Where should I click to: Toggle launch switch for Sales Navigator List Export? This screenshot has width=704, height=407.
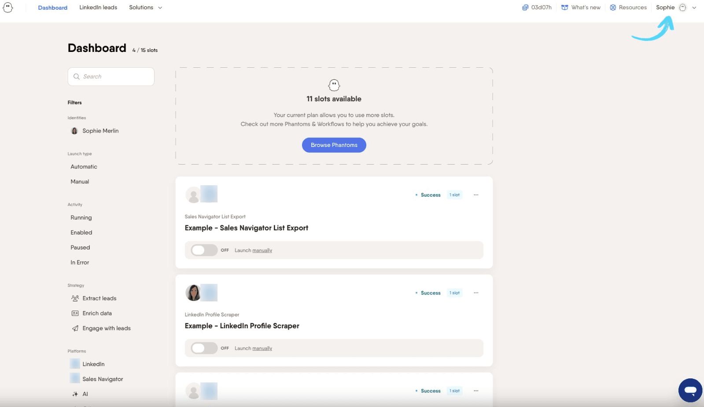tap(204, 250)
